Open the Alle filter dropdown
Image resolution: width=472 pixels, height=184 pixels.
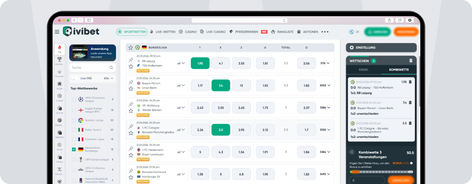[x=108, y=78]
